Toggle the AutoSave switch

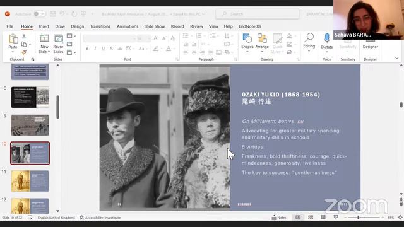coord(40,14)
